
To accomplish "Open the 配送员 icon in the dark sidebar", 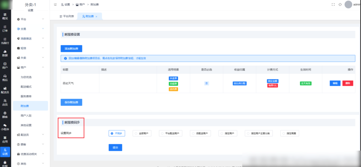I will [5, 90].
